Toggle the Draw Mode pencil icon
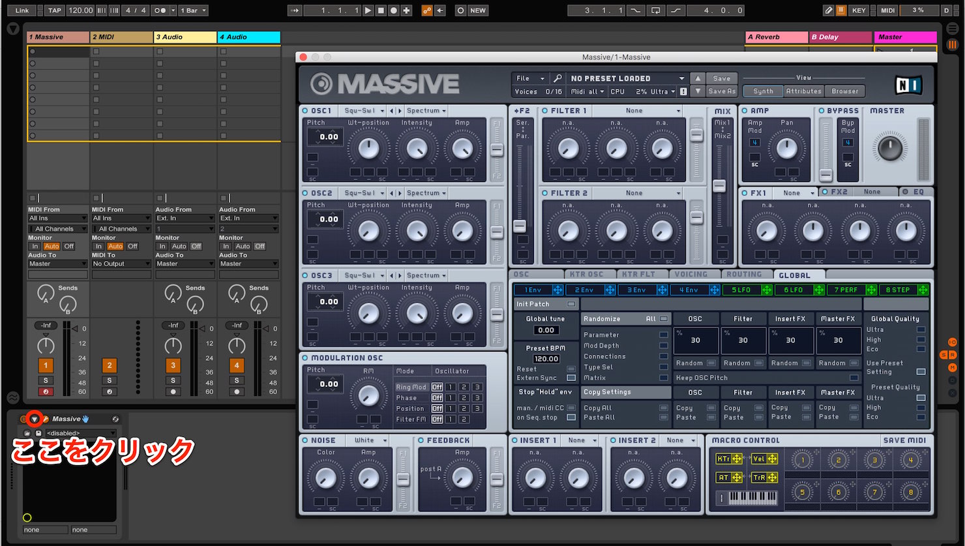 point(829,10)
